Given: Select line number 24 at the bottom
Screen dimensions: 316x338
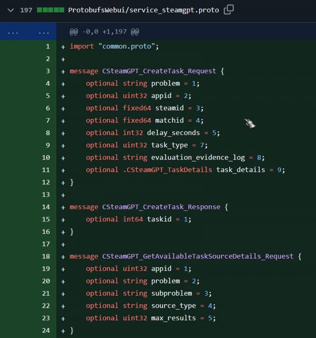Looking at the screenshot, I should (x=46, y=330).
